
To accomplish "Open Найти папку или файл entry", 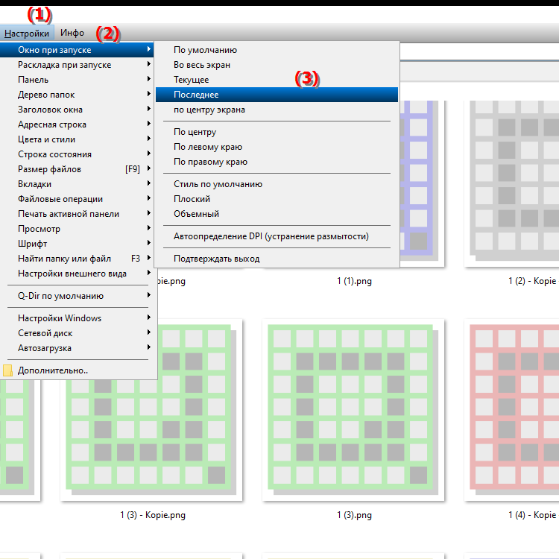I will (x=77, y=259).
